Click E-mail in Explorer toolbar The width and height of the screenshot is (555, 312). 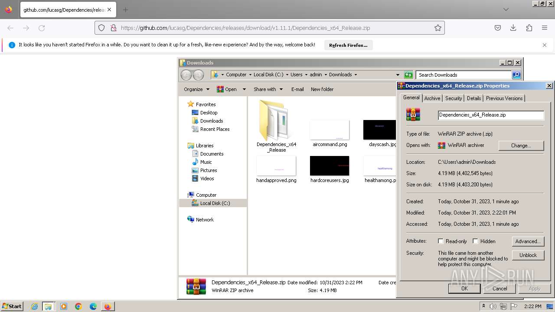pos(297,89)
